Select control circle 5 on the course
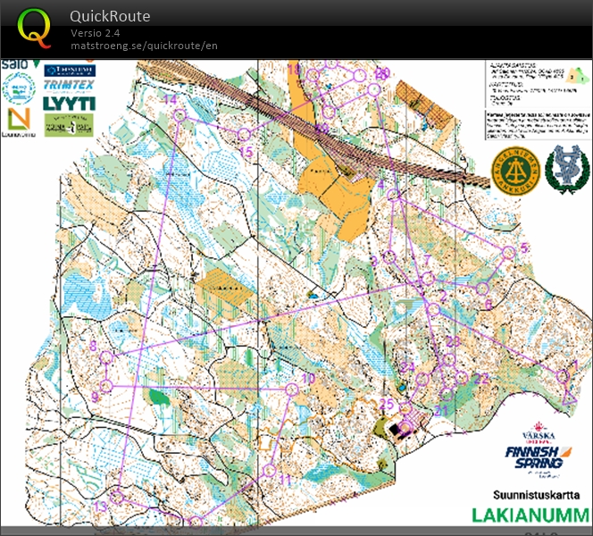This screenshot has height=536, width=593. (508, 253)
